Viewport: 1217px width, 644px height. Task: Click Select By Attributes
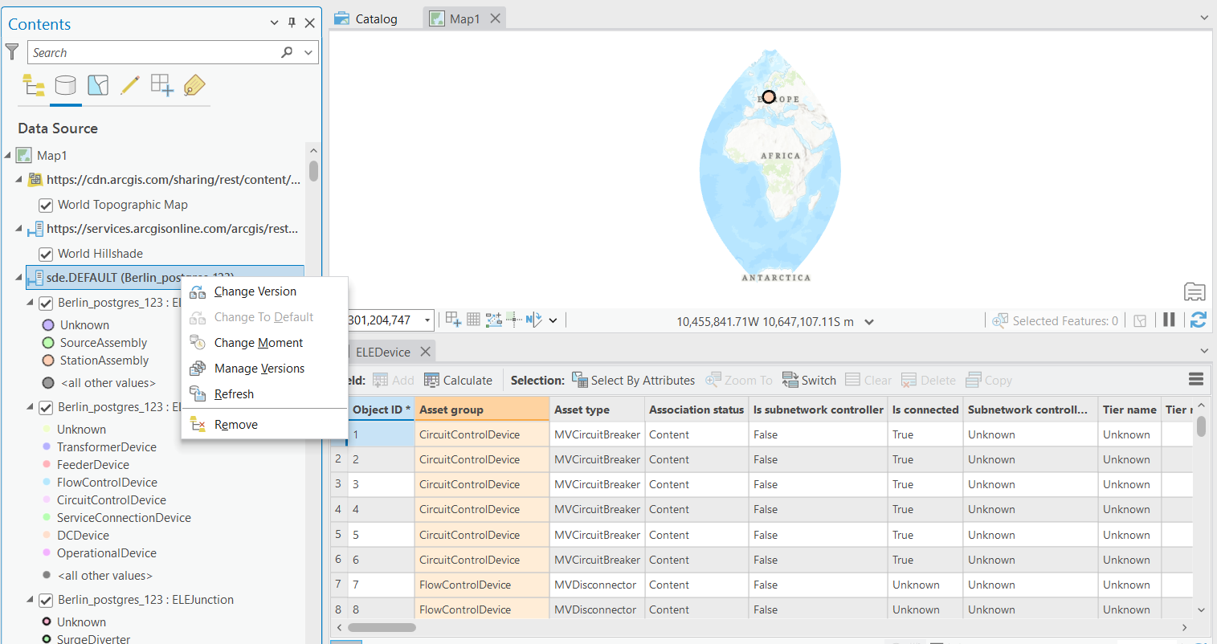pos(633,381)
